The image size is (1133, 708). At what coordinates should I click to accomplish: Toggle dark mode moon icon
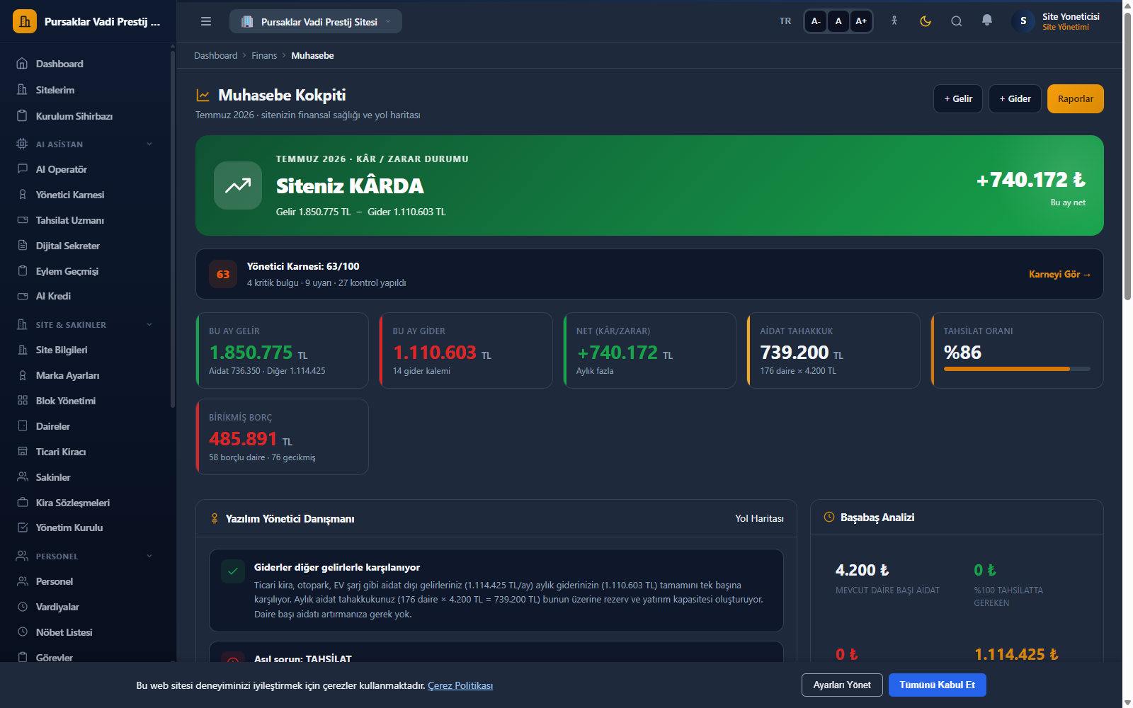point(926,21)
